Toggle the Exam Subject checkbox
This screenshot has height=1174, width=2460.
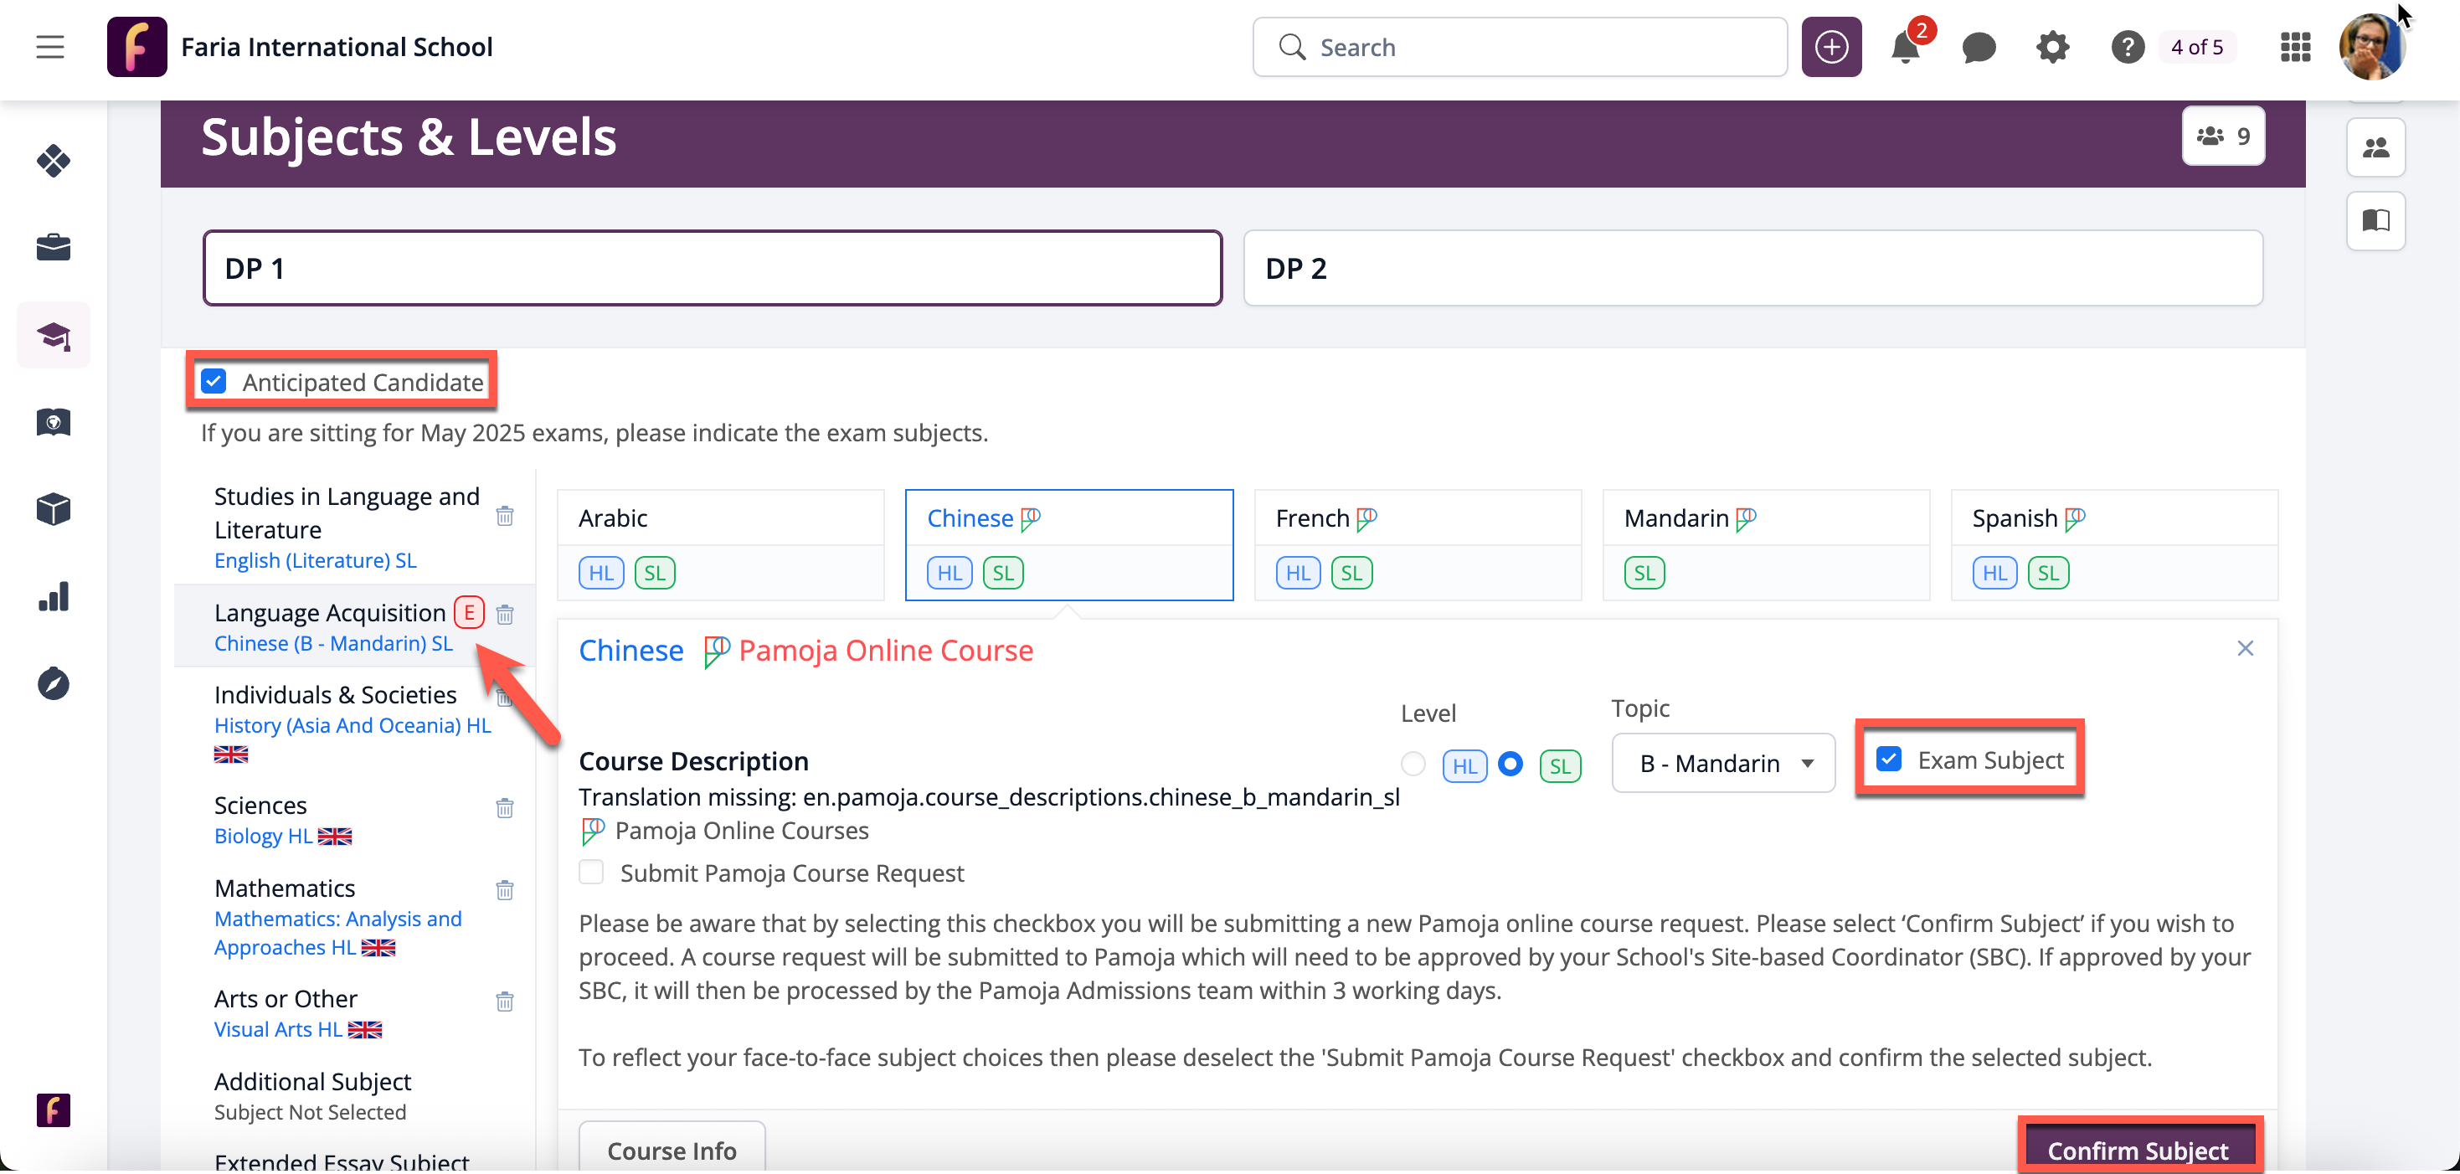pyautogui.click(x=1888, y=759)
